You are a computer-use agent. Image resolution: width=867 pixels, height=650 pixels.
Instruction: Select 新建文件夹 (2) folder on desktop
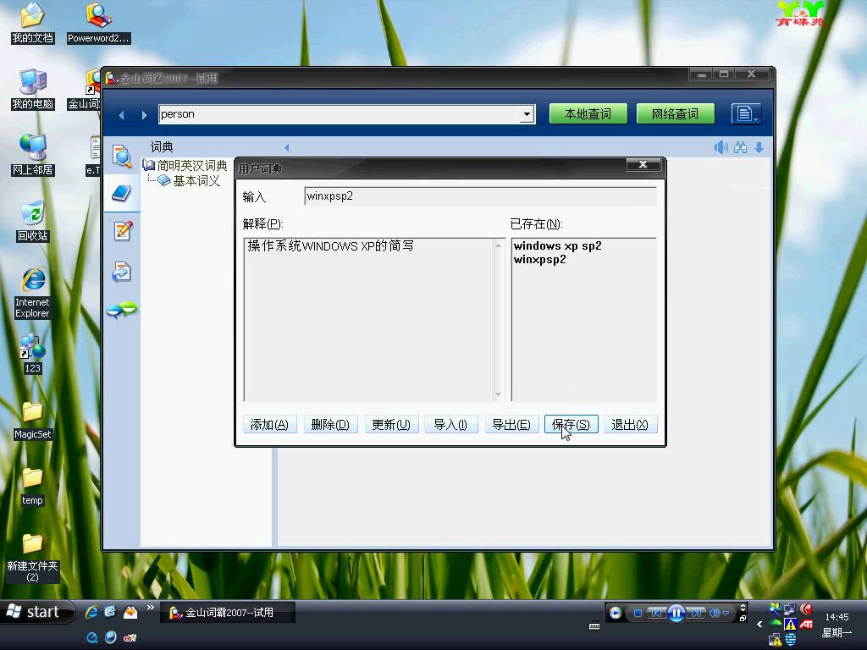click(x=33, y=559)
